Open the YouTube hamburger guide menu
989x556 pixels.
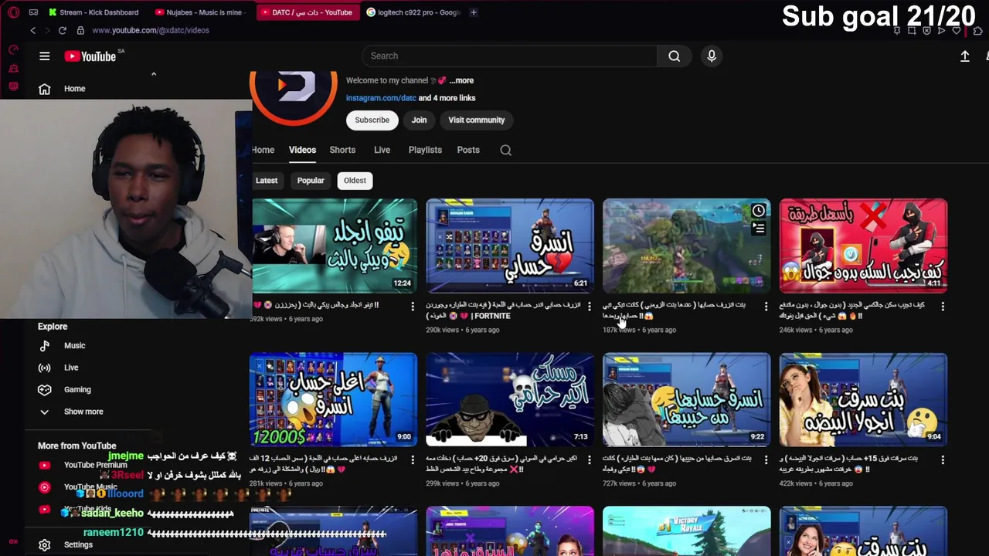(45, 56)
